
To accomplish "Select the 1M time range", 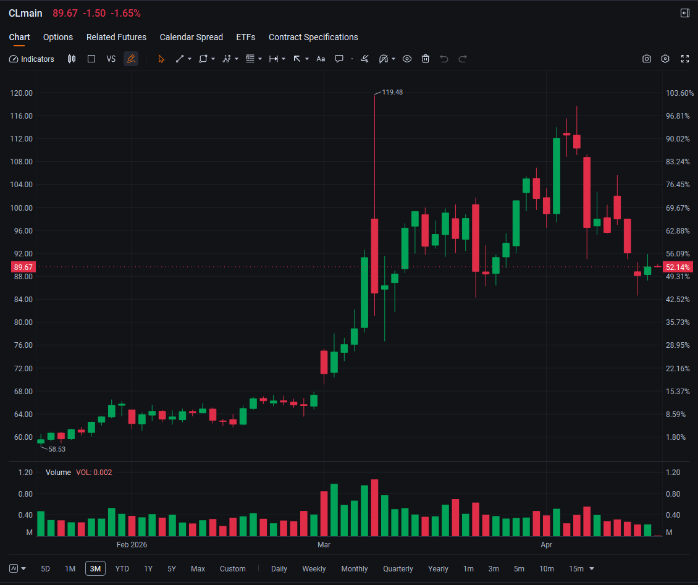I will click(x=70, y=568).
